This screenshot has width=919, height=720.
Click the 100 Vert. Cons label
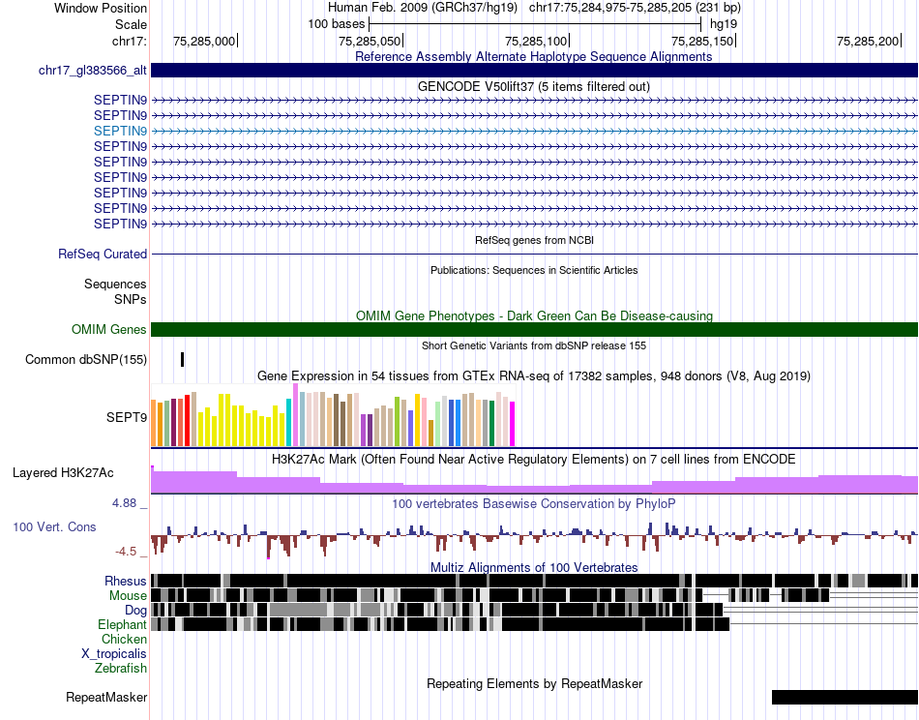pos(54,527)
